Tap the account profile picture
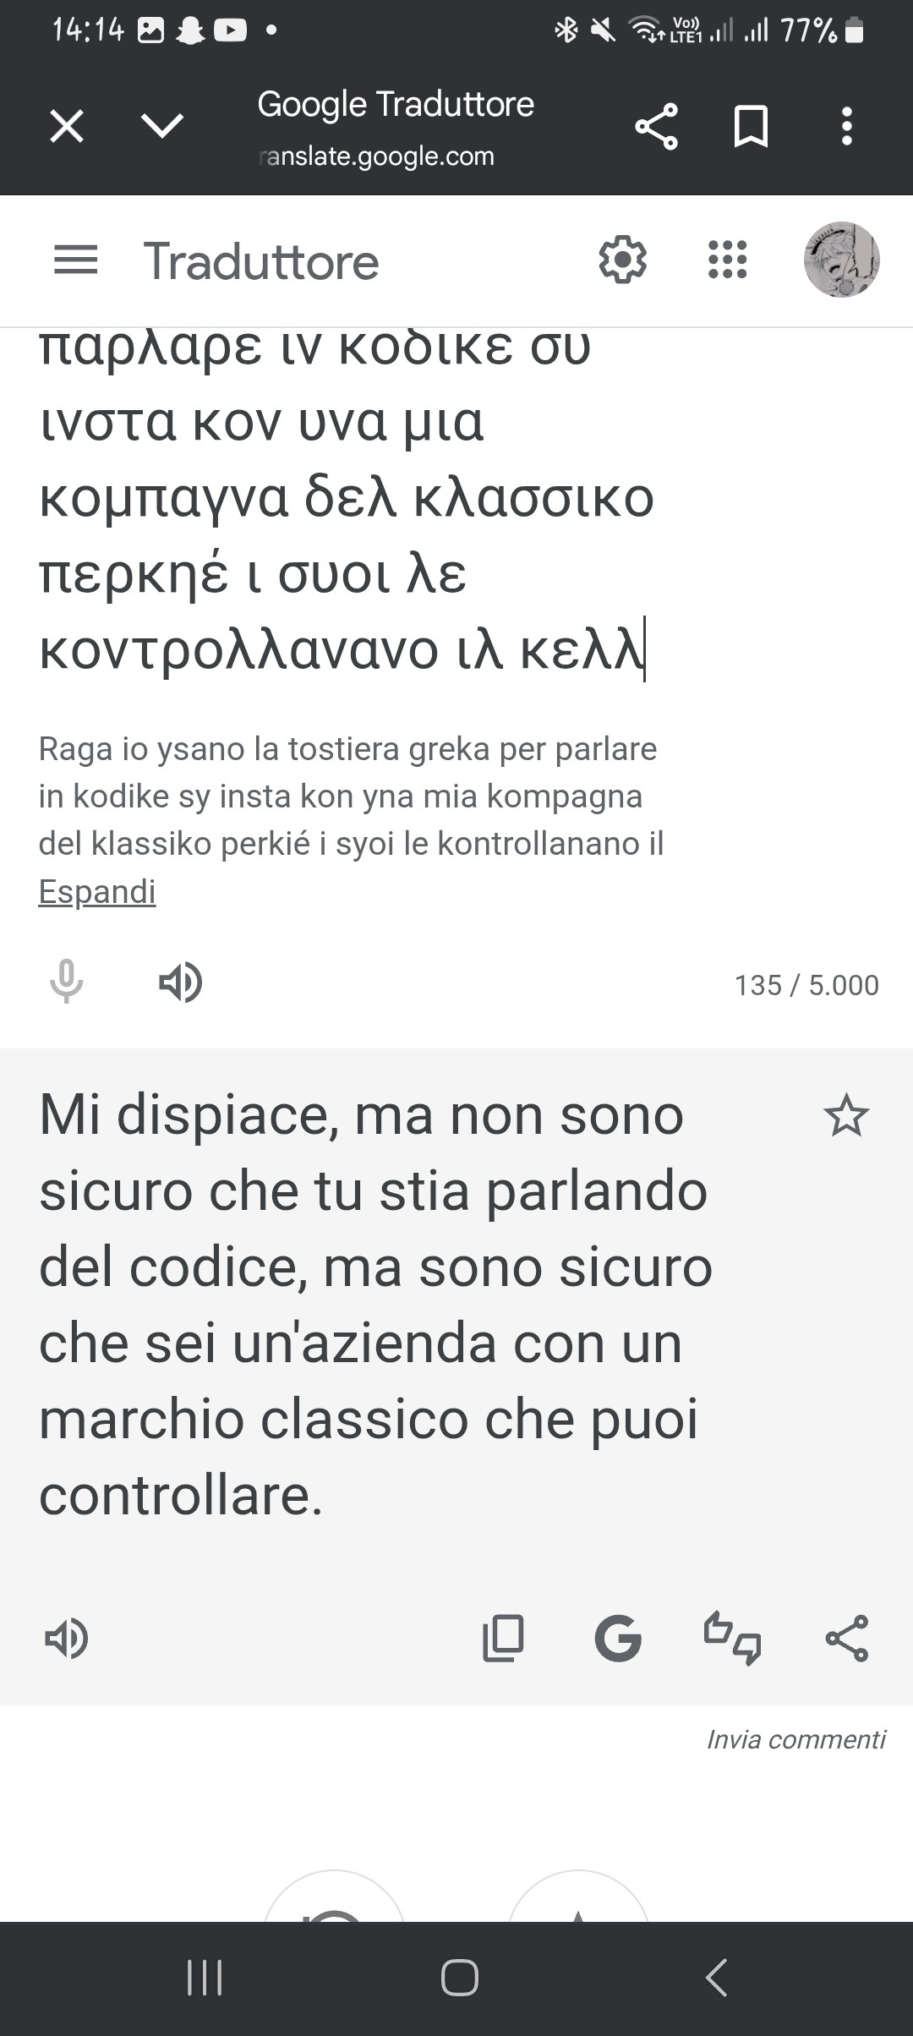Screen dimensions: 913x2036 841,260
